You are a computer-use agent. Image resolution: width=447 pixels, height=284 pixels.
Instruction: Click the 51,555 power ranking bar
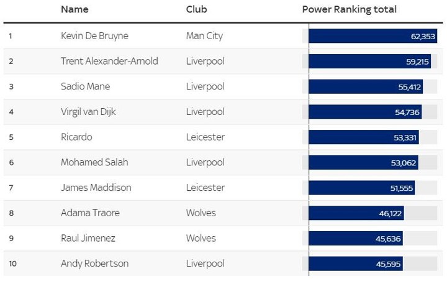pos(361,188)
